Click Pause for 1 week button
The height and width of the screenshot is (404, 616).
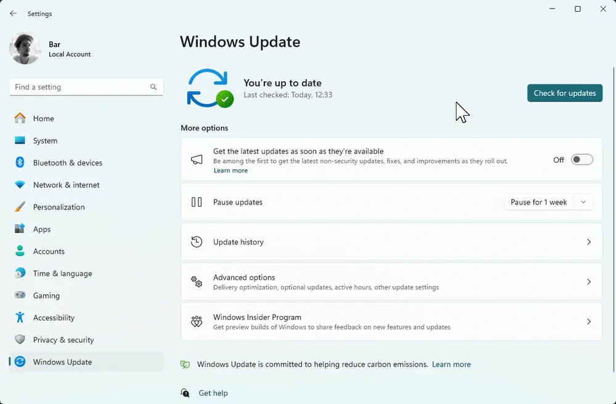(x=538, y=202)
